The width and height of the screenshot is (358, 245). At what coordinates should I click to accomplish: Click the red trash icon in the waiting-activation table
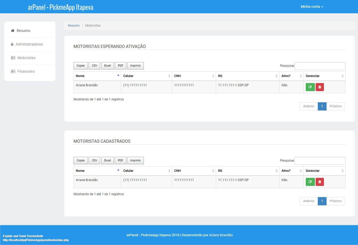320,87
